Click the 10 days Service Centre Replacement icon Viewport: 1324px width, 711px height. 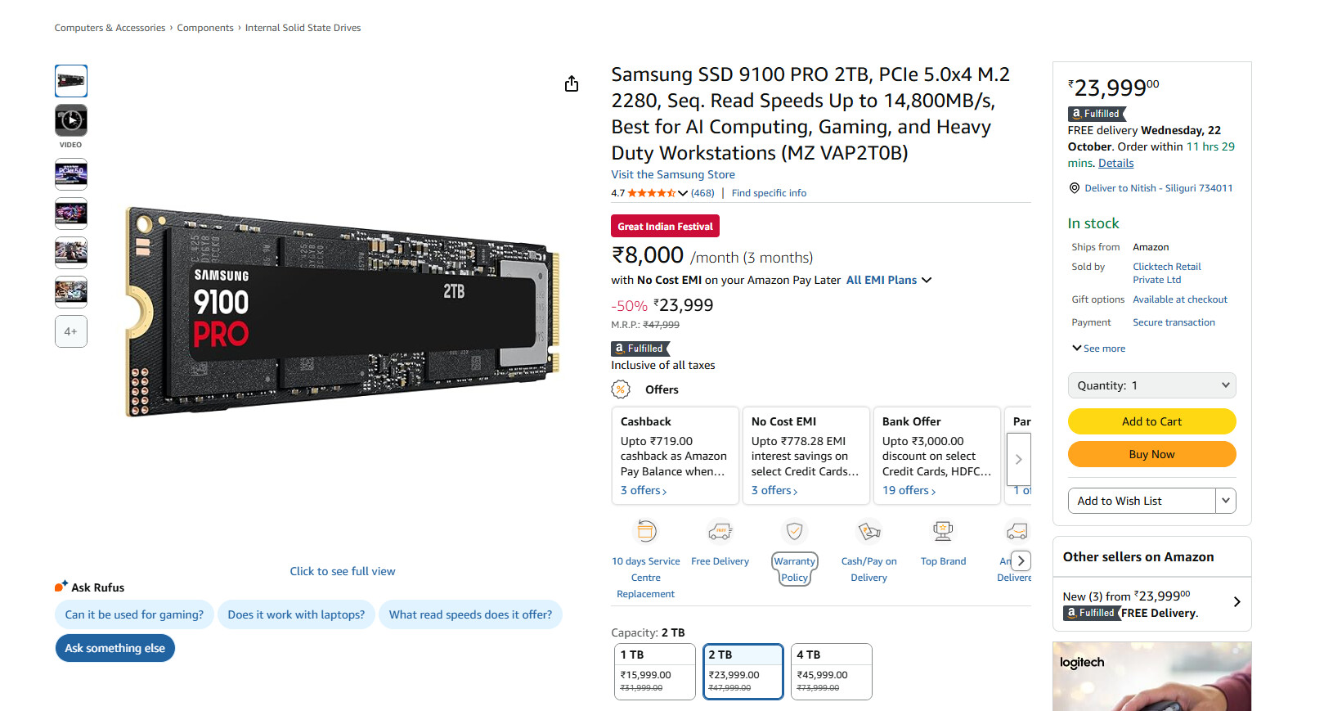click(x=646, y=532)
